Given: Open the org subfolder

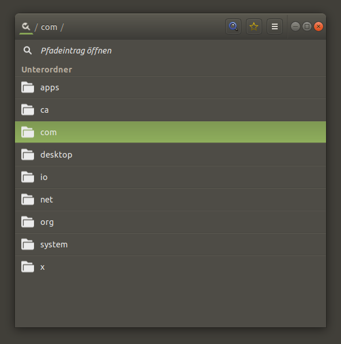Looking at the screenshot, I should (x=170, y=222).
